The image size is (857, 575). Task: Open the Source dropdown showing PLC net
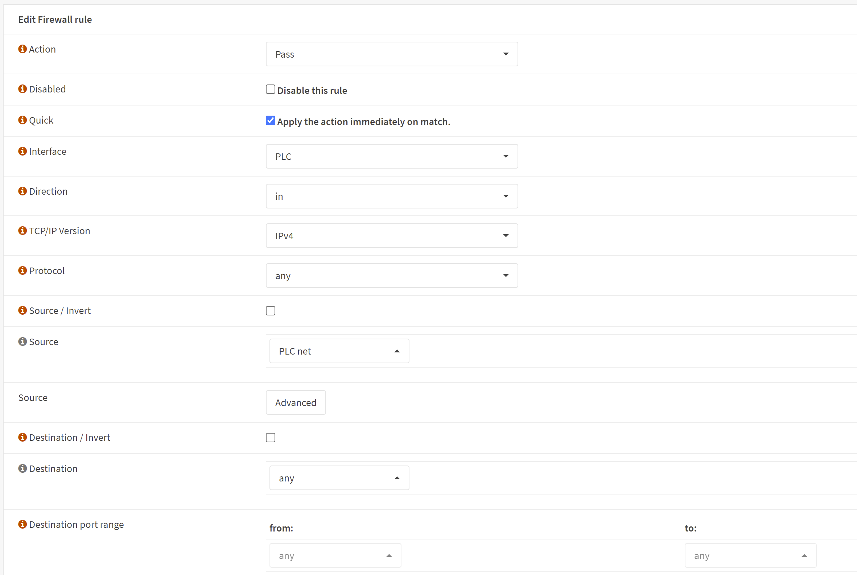click(x=339, y=351)
